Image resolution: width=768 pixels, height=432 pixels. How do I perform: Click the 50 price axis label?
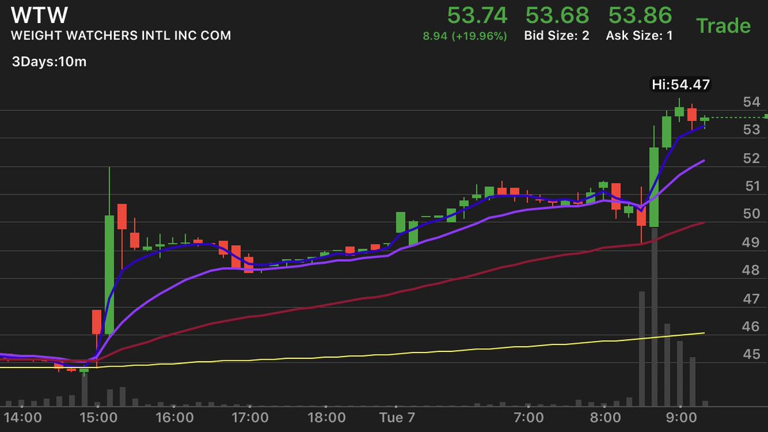[x=751, y=214]
